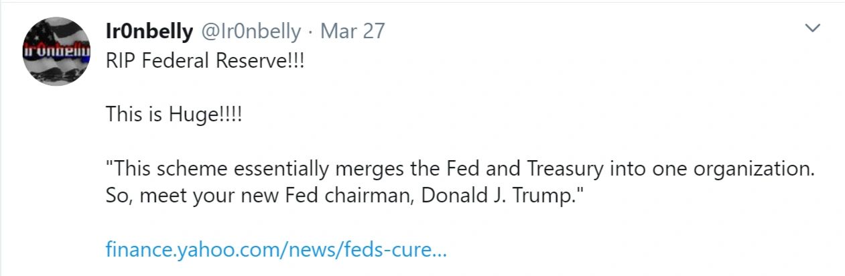The width and height of the screenshot is (845, 276).
Task: Open the tweet options chevron menu
Action: (812, 28)
